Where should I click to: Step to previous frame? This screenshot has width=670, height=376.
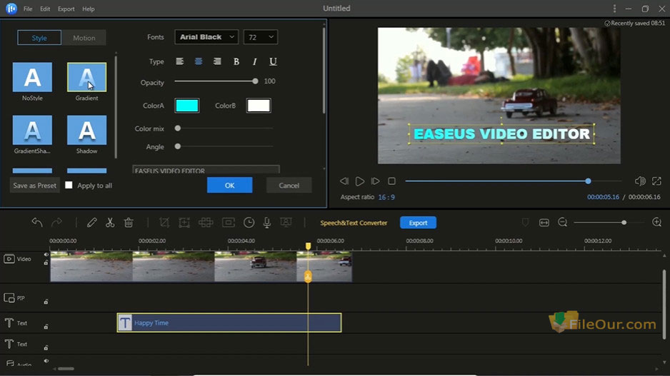point(344,181)
